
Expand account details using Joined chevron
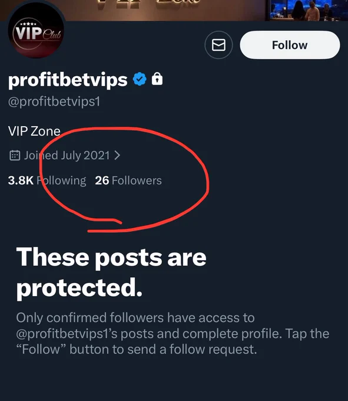[117, 155]
